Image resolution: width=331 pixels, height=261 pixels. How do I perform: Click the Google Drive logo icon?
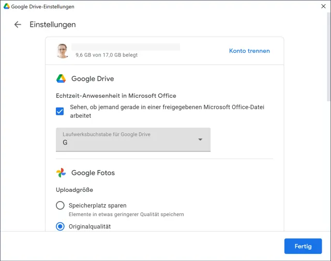tap(61, 79)
